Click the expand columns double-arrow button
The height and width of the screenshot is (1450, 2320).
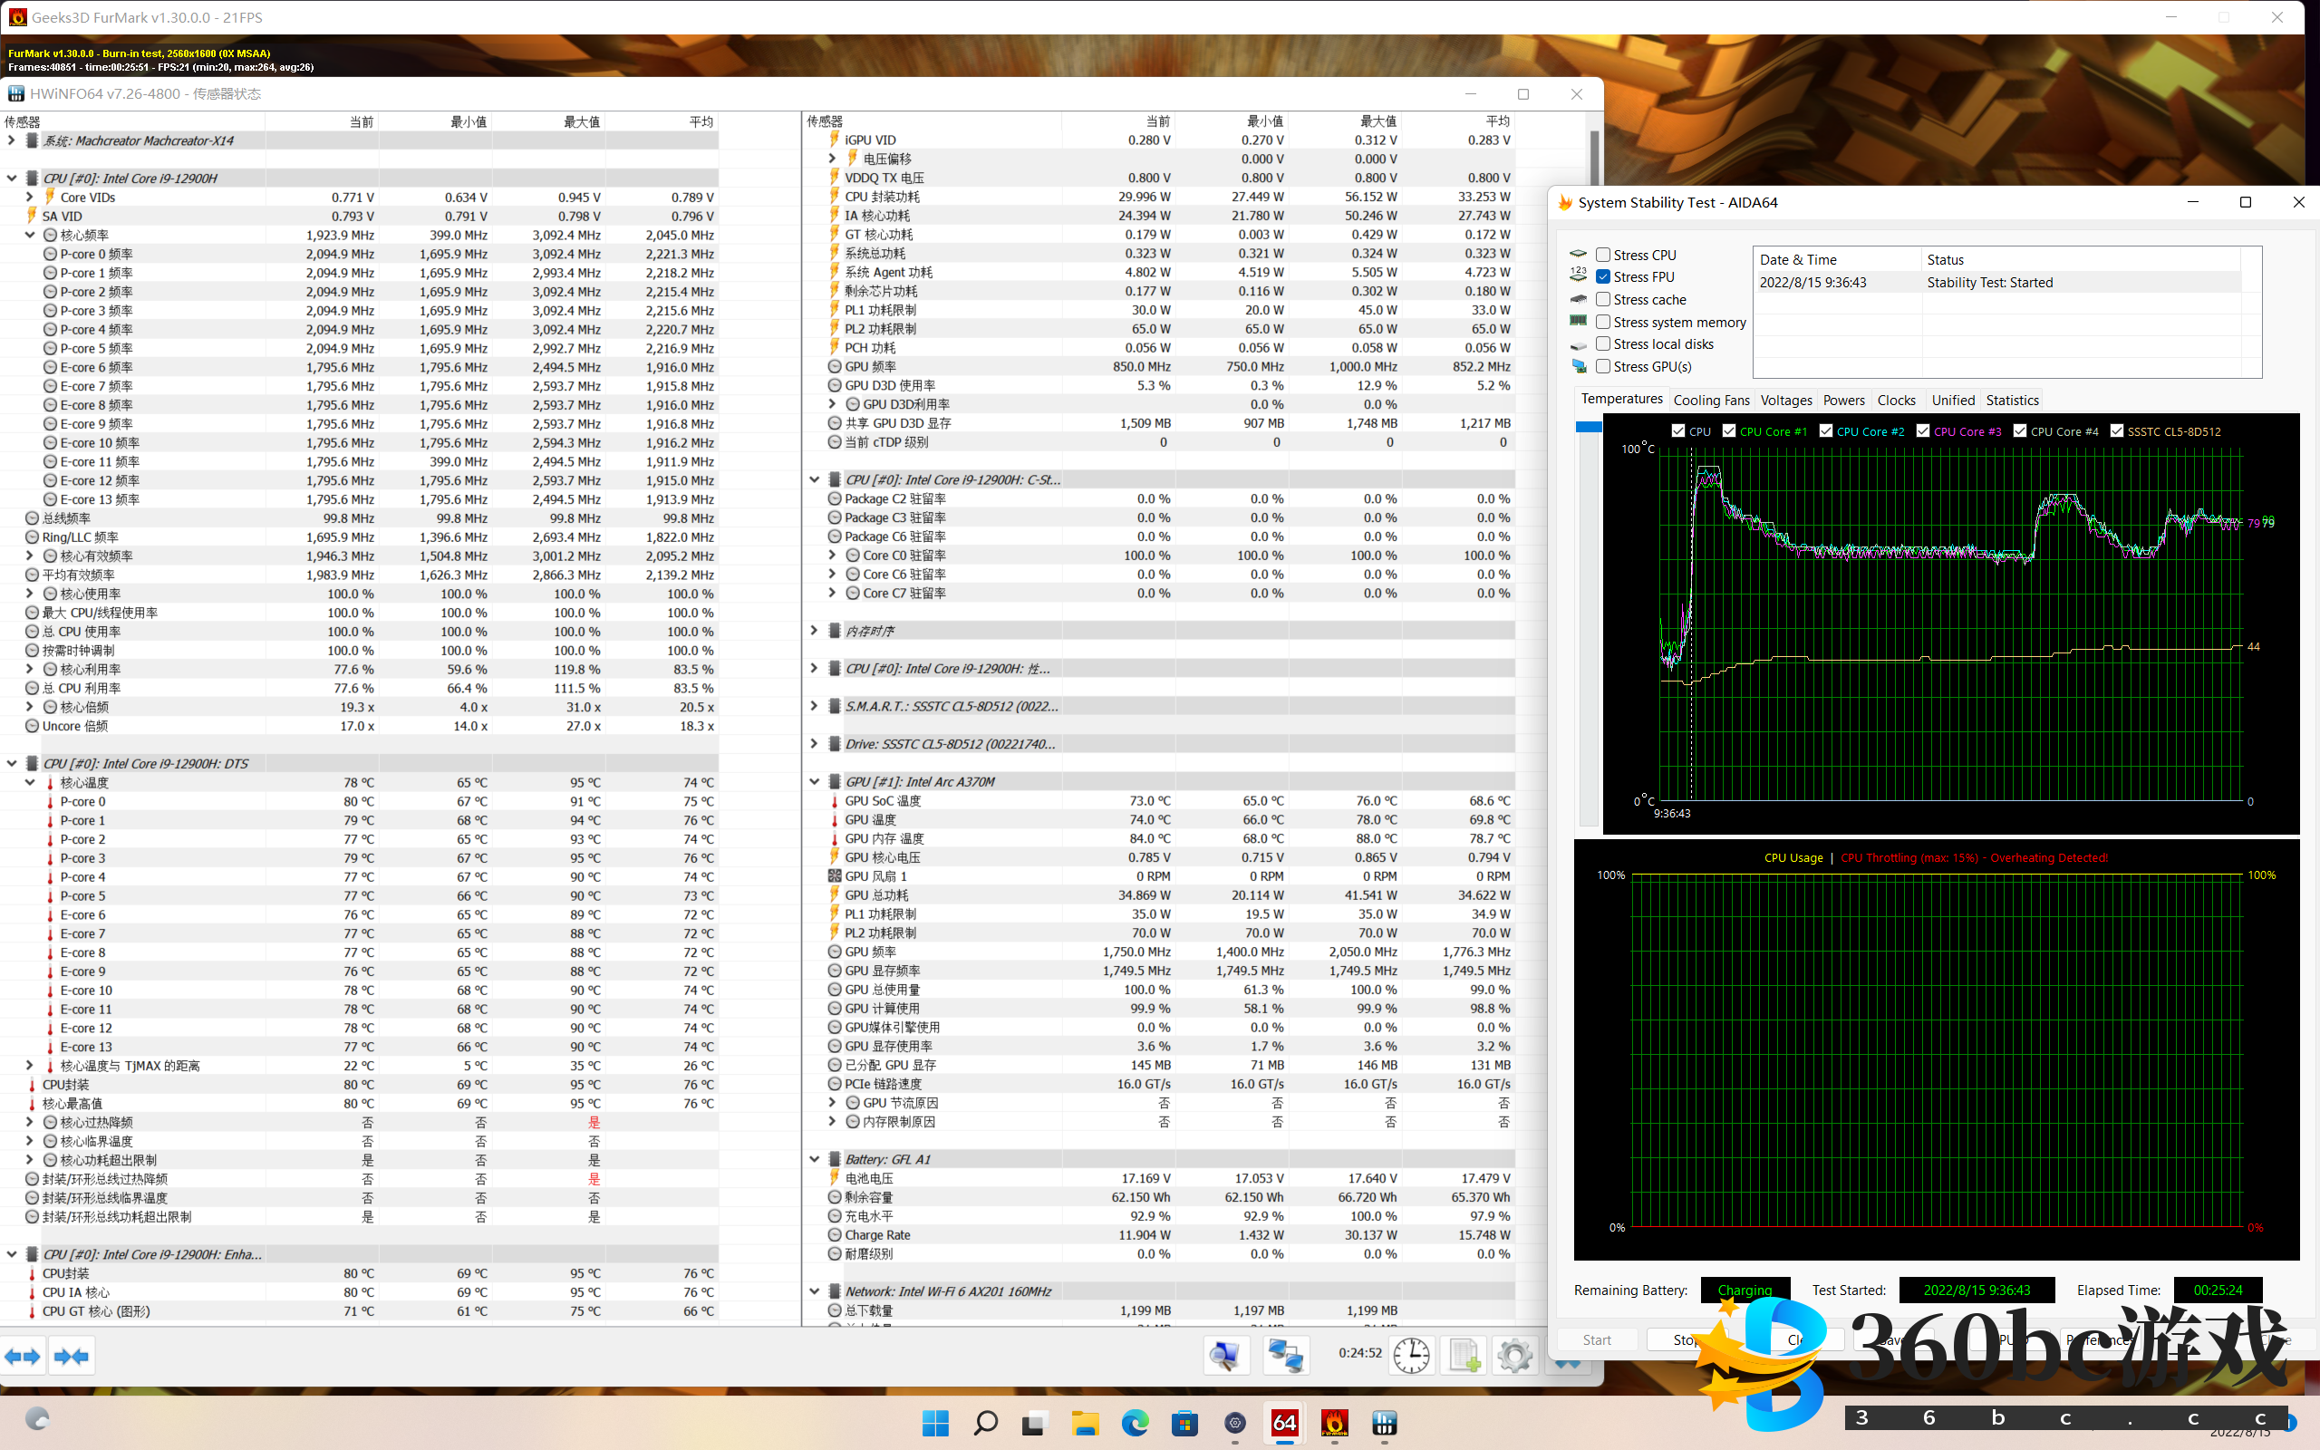pos(23,1356)
